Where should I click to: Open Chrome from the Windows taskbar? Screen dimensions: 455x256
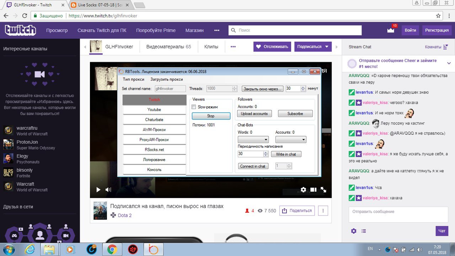pos(112,249)
